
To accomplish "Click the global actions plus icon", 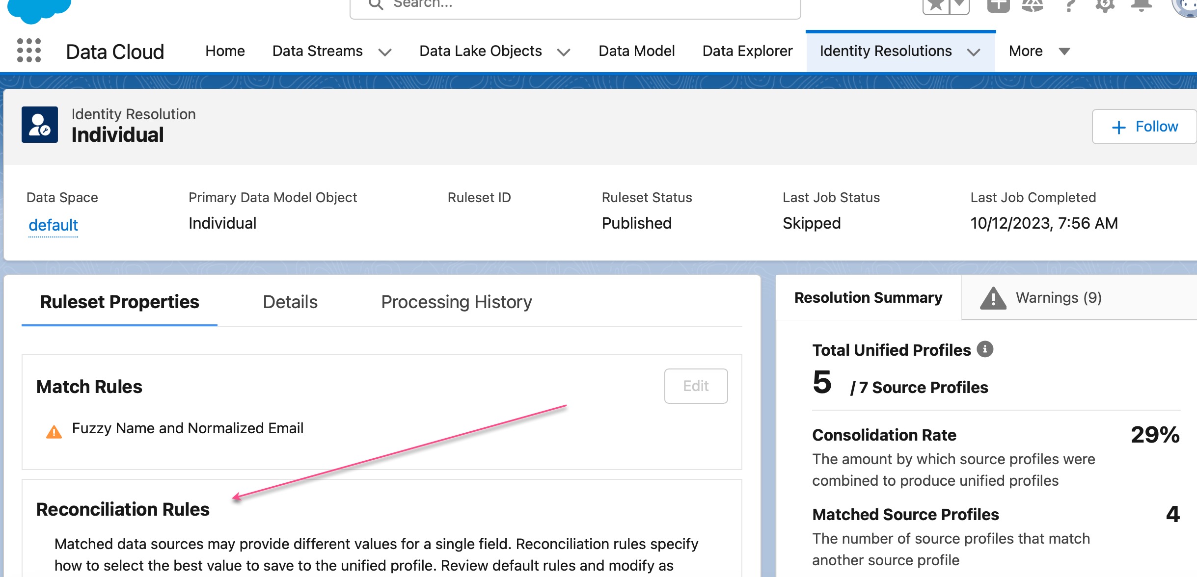I will [998, 5].
